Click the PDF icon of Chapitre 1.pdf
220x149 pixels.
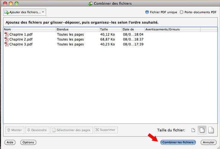pyautogui.click(x=6, y=35)
